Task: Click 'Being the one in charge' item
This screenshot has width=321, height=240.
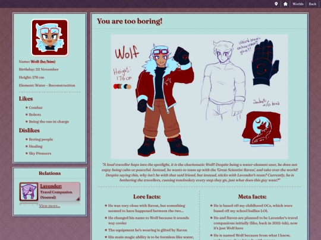Action: click(49, 121)
